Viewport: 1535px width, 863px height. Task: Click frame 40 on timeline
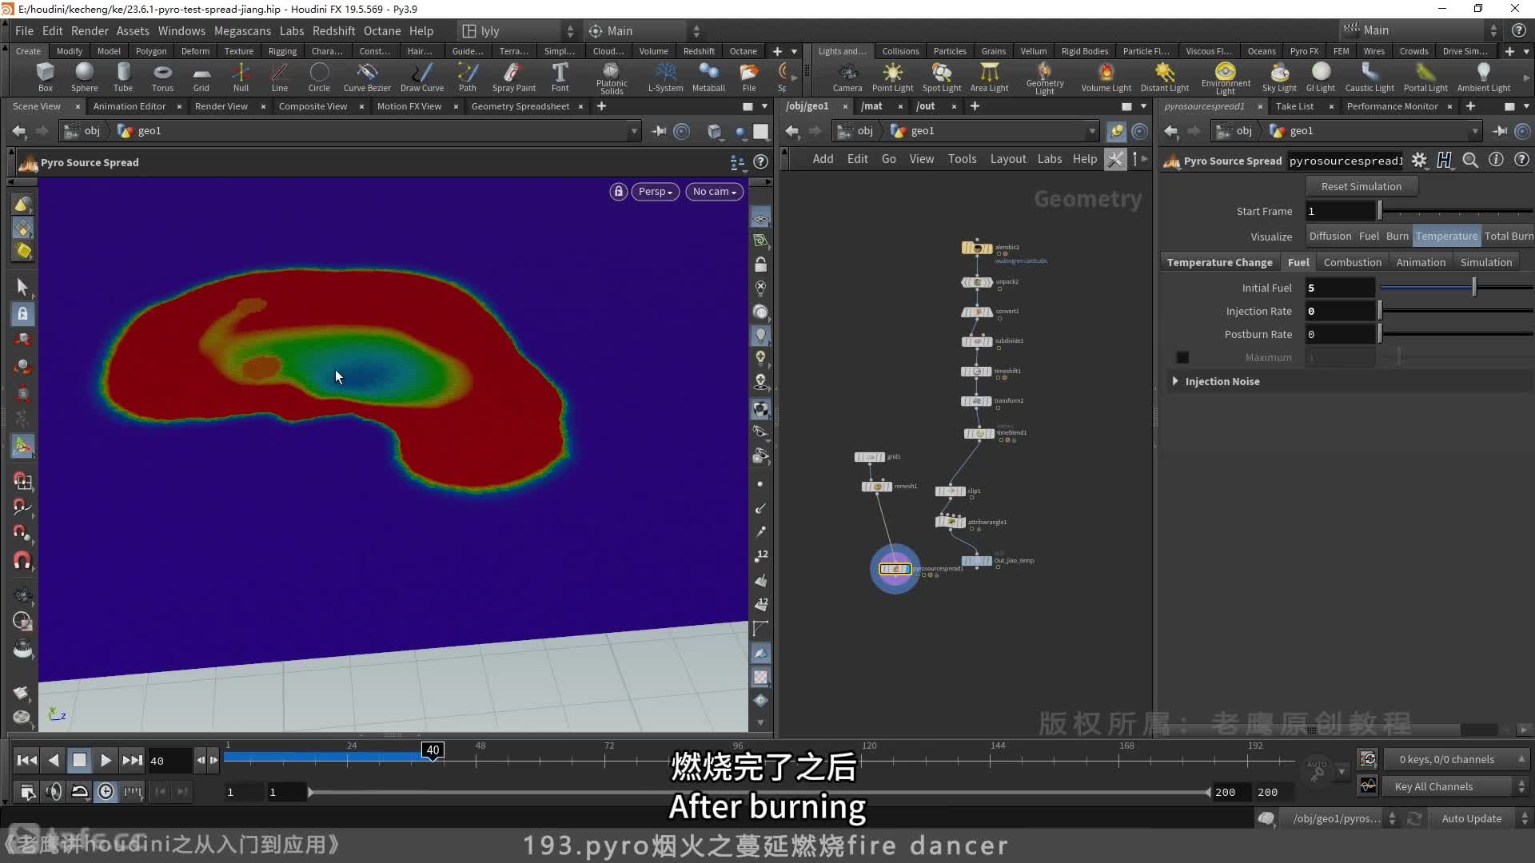(431, 758)
